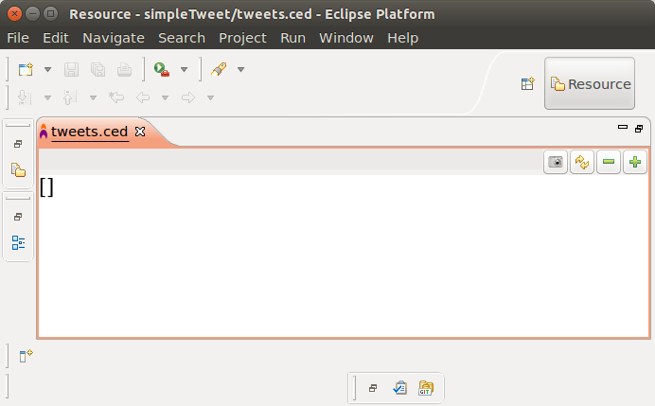
Task: Expand the New wizard dropdown arrow
Action: (x=47, y=69)
